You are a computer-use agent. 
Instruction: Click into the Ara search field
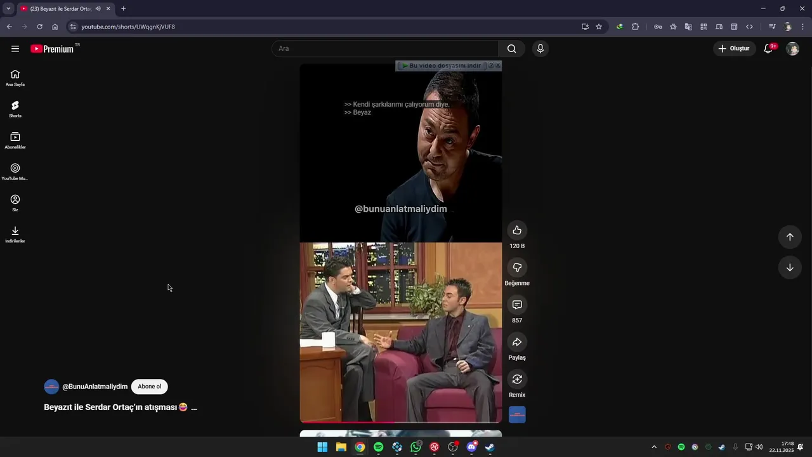click(x=385, y=49)
